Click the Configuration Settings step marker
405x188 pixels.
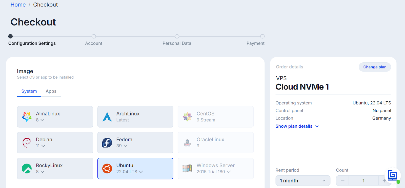tap(10, 36)
